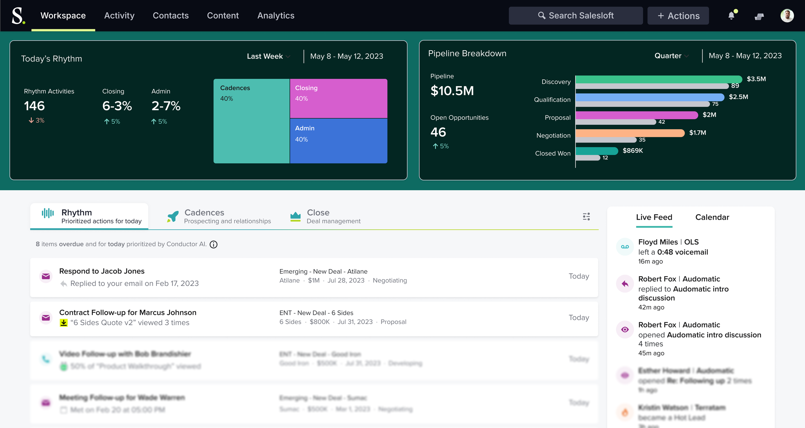
Task: Click the download icon on 6 Sides Quote v2
Action: (x=63, y=322)
